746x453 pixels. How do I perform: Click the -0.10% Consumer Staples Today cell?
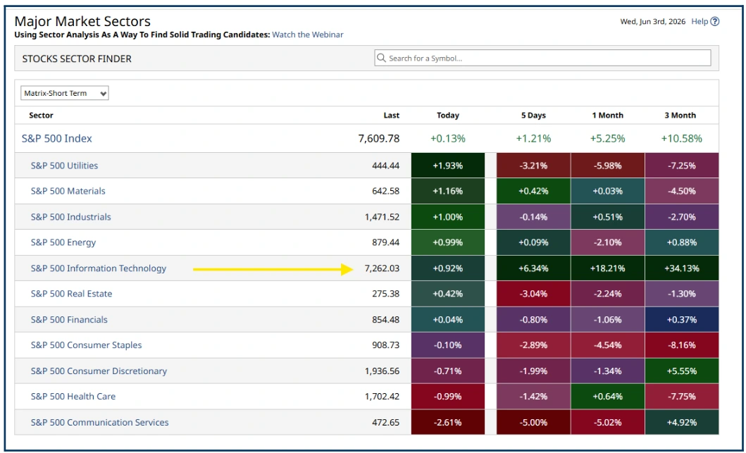point(448,345)
